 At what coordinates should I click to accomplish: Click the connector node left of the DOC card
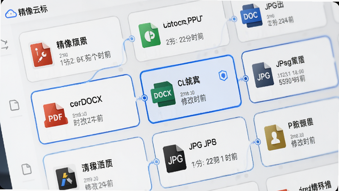pyautogui.click(x=234, y=19)
